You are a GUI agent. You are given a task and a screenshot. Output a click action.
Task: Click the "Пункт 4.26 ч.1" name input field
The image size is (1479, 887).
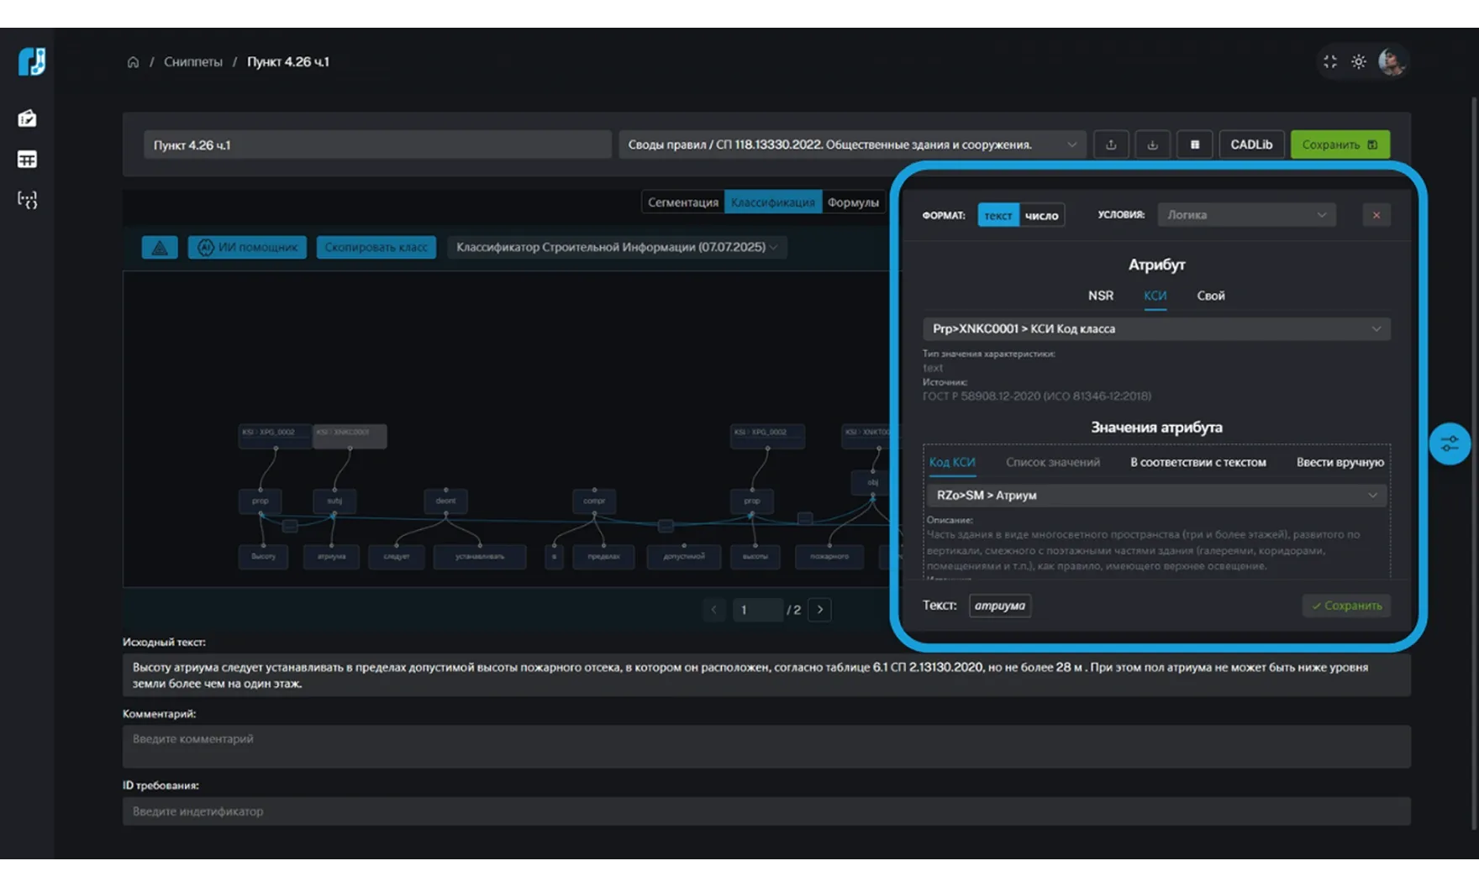coord(377,144)
